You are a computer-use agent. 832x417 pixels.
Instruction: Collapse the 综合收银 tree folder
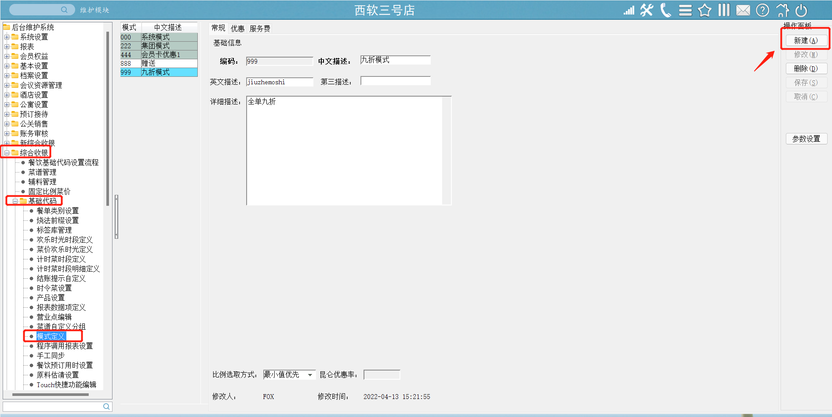(x=7, y=153)
